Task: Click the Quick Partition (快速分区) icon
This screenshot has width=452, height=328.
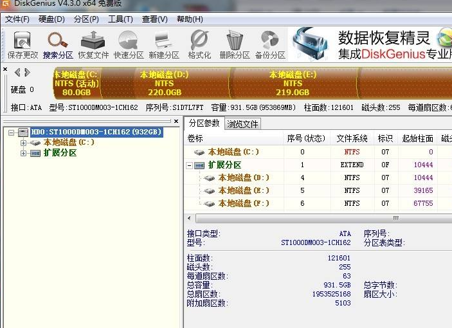Action: 129,44
